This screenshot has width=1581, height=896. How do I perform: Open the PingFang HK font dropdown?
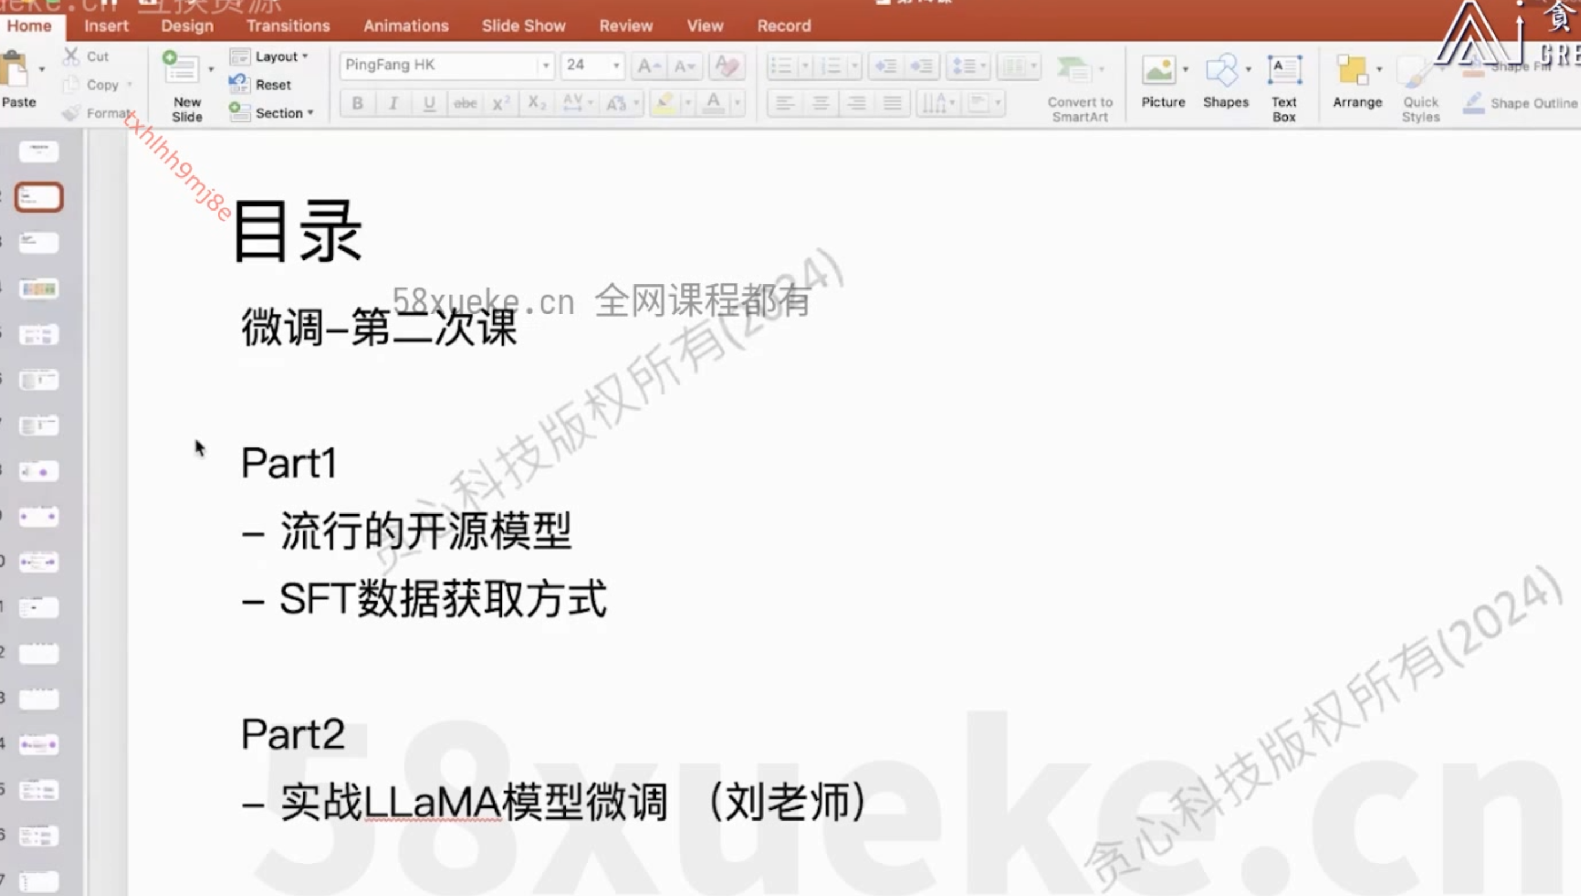(546, 65)
